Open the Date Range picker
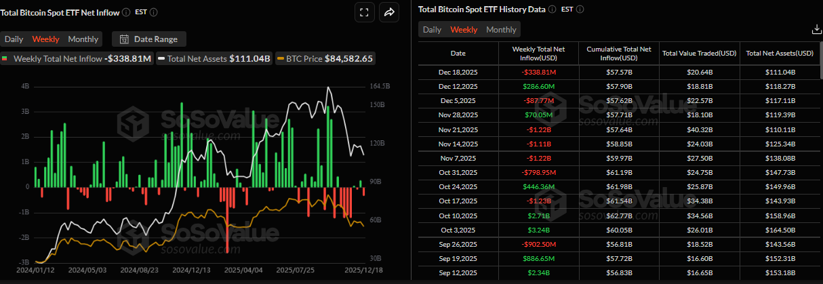The height and width of the screenshot is (284, 823). point(149,39)
